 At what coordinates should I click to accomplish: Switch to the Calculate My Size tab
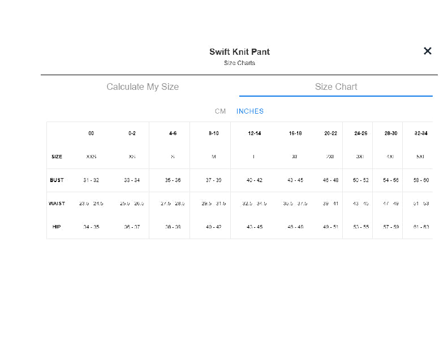143,86
